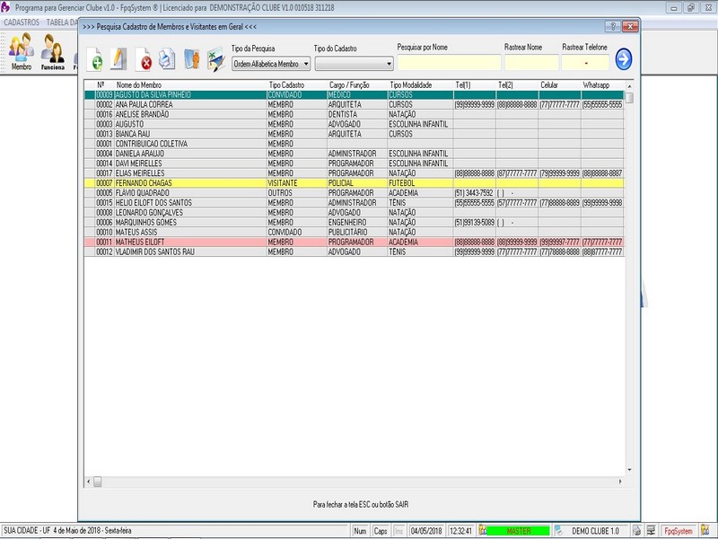Select row CONTRIBUICAO COLETIVA
The image size is (718, 539).
[354, 144]
